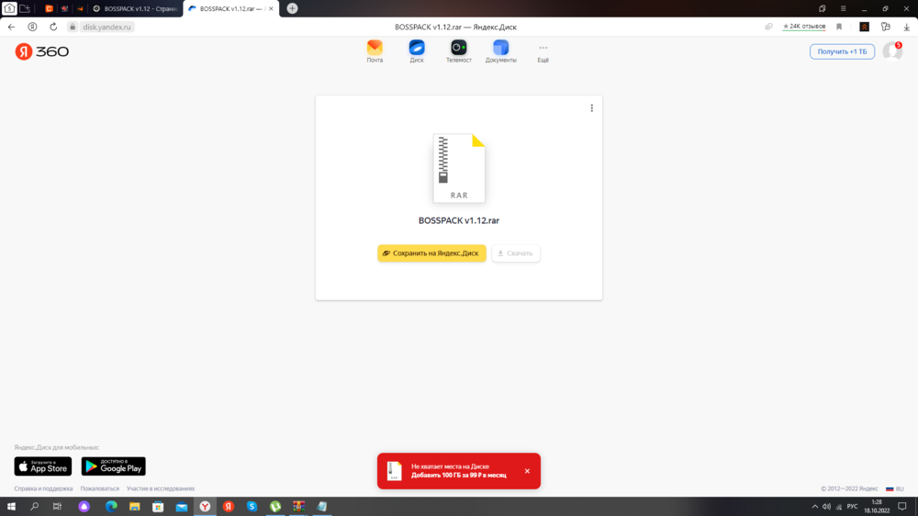This screenshot has height=516, width=918.
Task: Open File Explorer from taskbar
Action: (135, 507)
